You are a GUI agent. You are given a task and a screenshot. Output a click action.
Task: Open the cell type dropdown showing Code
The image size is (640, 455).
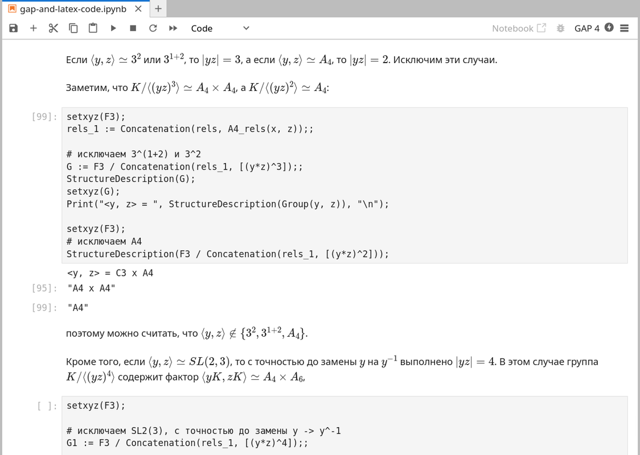point(220,28)
